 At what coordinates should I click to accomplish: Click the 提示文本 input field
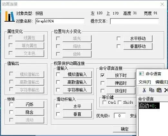134,21
